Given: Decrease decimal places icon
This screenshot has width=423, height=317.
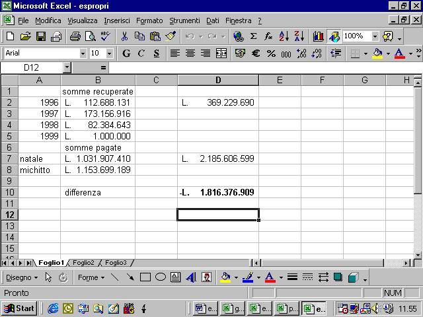Looking at the screenshot, I should pyautogui.click(x=317, y=53).
